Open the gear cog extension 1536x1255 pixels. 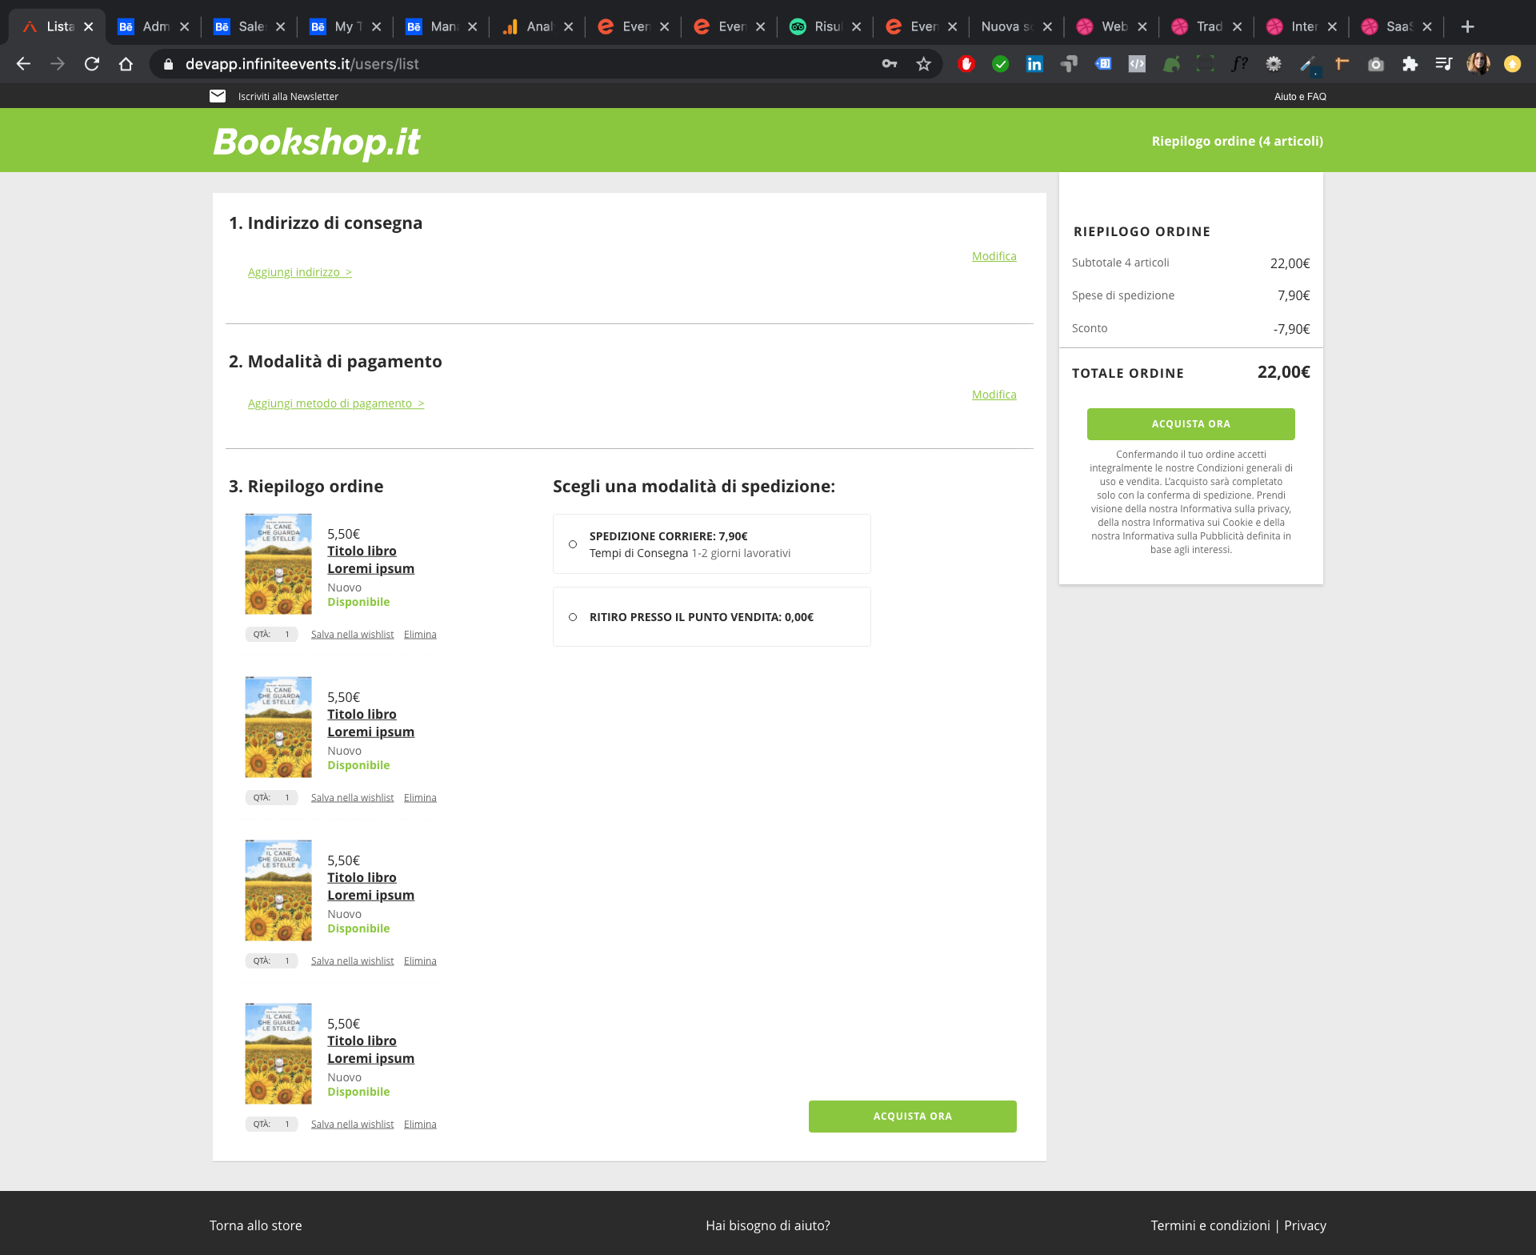[1274, 64]
